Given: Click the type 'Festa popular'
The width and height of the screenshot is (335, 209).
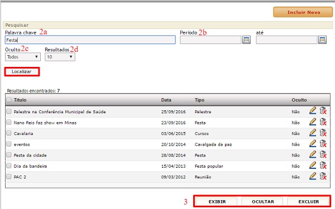Looking at the screenshot, I should (209, 166).
